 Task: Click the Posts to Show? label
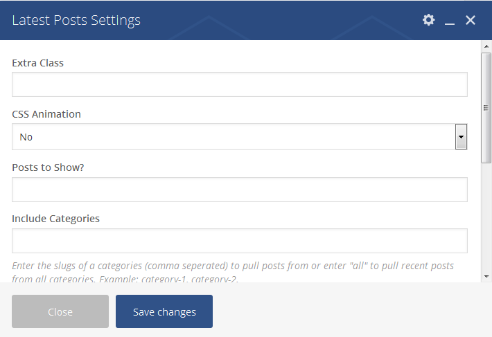point(48,167)
